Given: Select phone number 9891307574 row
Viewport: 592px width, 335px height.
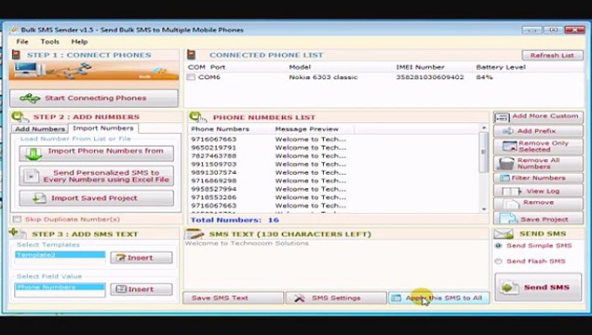Looking at the screenshot, I should point(334,172).
